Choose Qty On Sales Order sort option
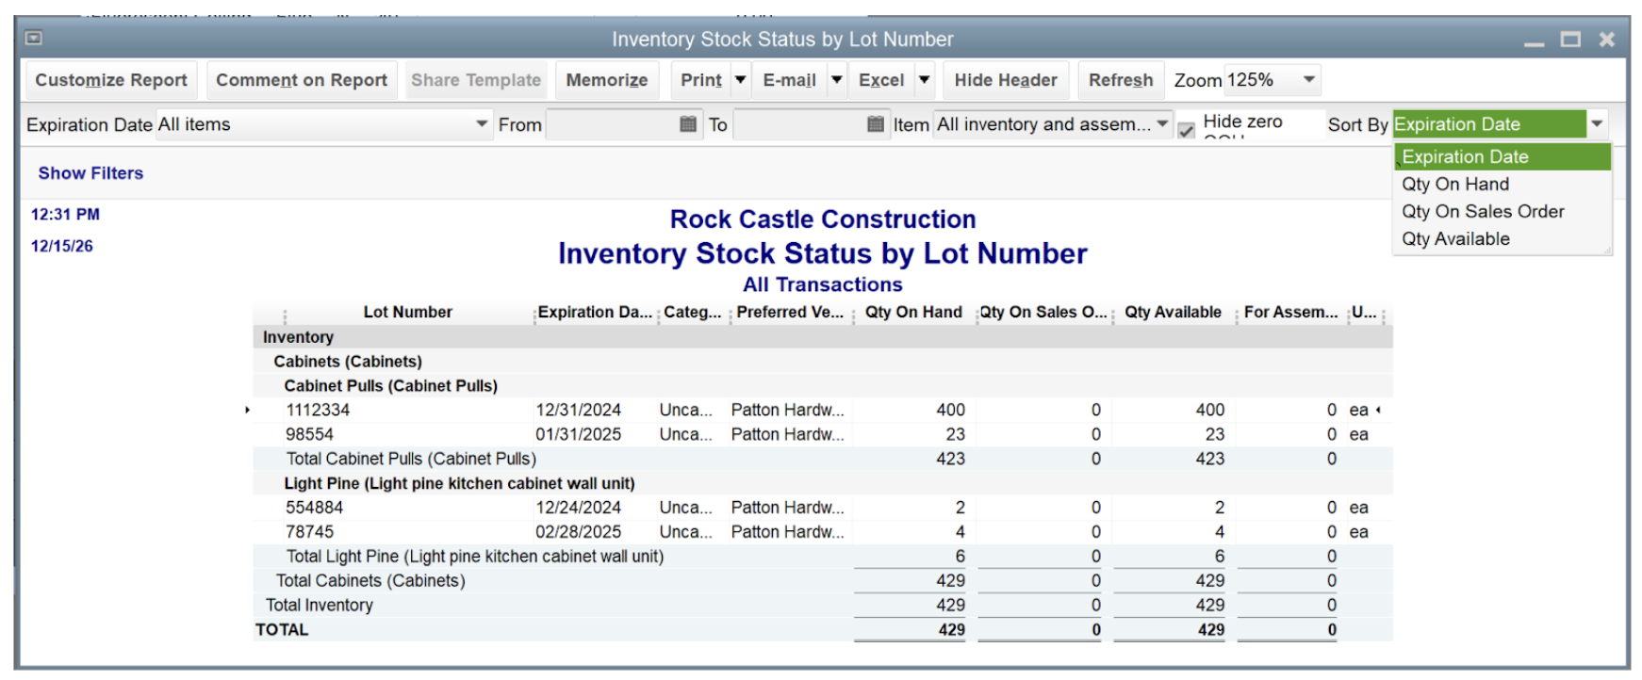This screenshot has height=680, width=1642. point(1502,211)
